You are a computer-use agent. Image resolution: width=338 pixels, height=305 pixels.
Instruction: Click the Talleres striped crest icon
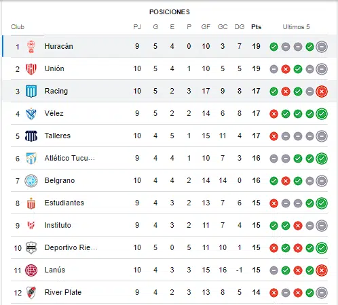[31, 136]
